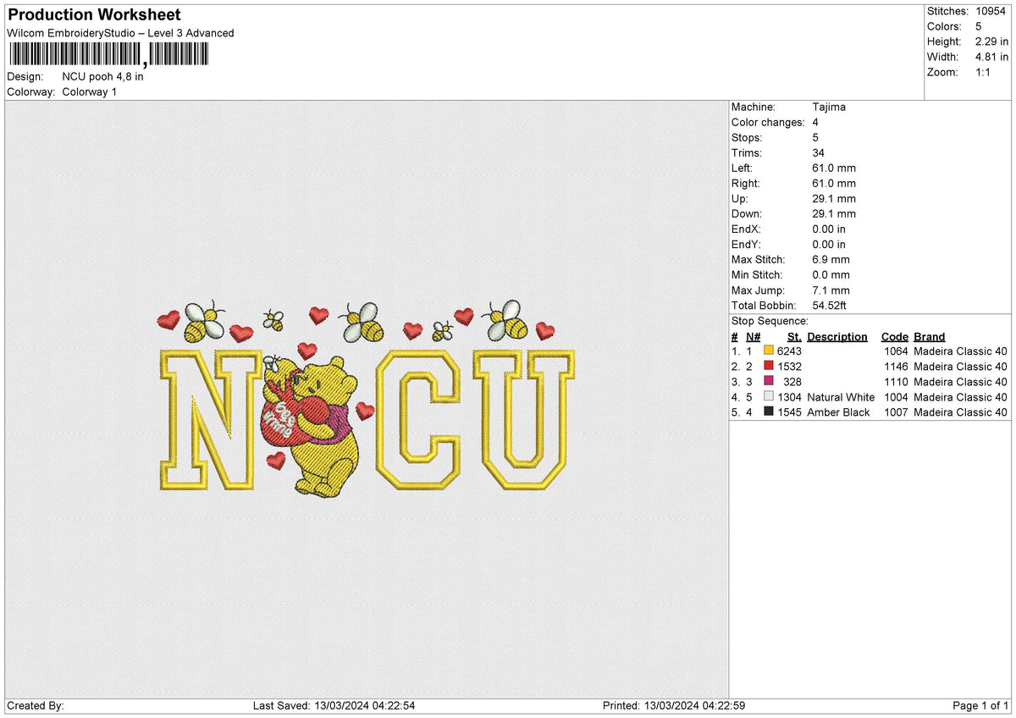The image size is (1016, 718).
Task: Click the 'Page 1 of 1' indicator
Action: click(x=980, y=705)
